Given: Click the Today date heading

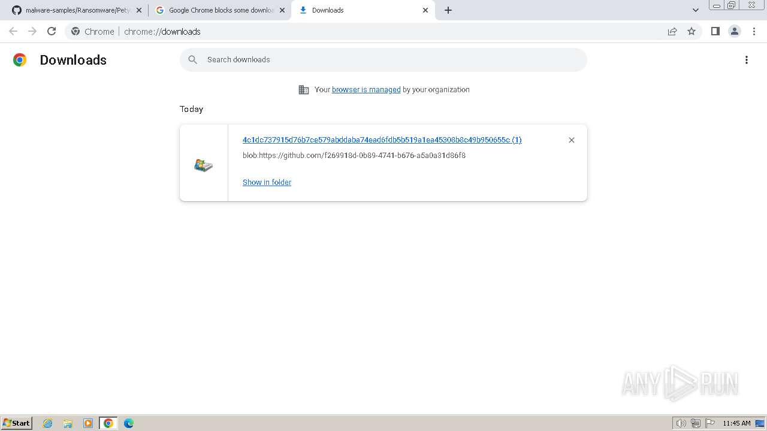Looking at the screenshot, I should [x=191, y=109].
